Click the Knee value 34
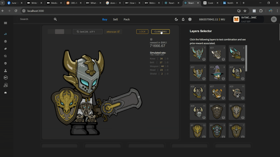 (161, 58)
